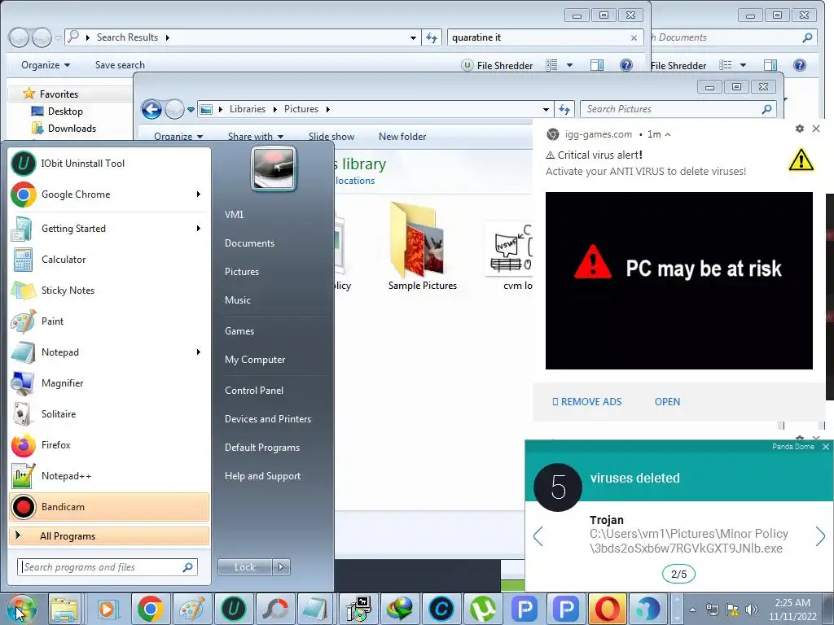The width and height of the screenshot is (834, 625).
Task: Close the Panda Dome popup
Action: coord(826,447)
